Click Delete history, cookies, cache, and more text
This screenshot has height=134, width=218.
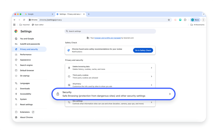coord(89,69)
